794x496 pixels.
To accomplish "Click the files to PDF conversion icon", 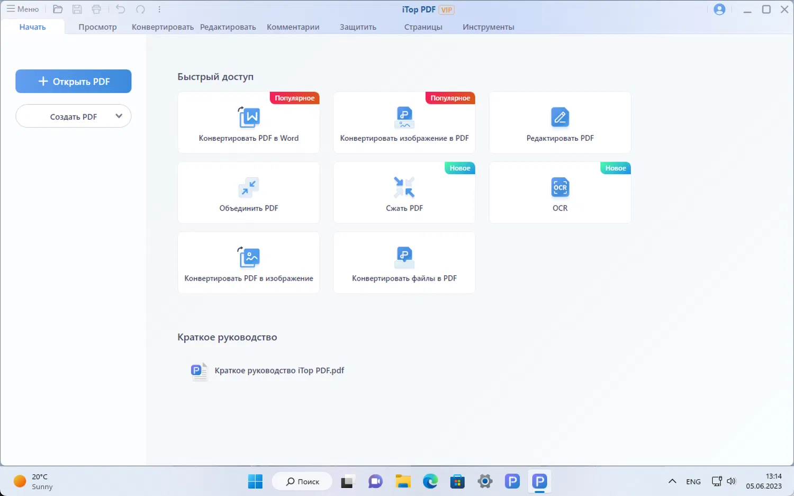I will coord(404,257).
